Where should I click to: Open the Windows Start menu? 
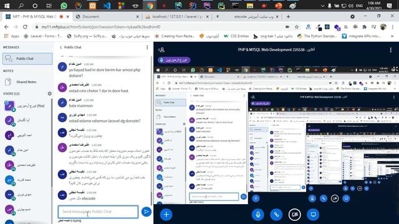pyautogui.click(x=7, y=6)
